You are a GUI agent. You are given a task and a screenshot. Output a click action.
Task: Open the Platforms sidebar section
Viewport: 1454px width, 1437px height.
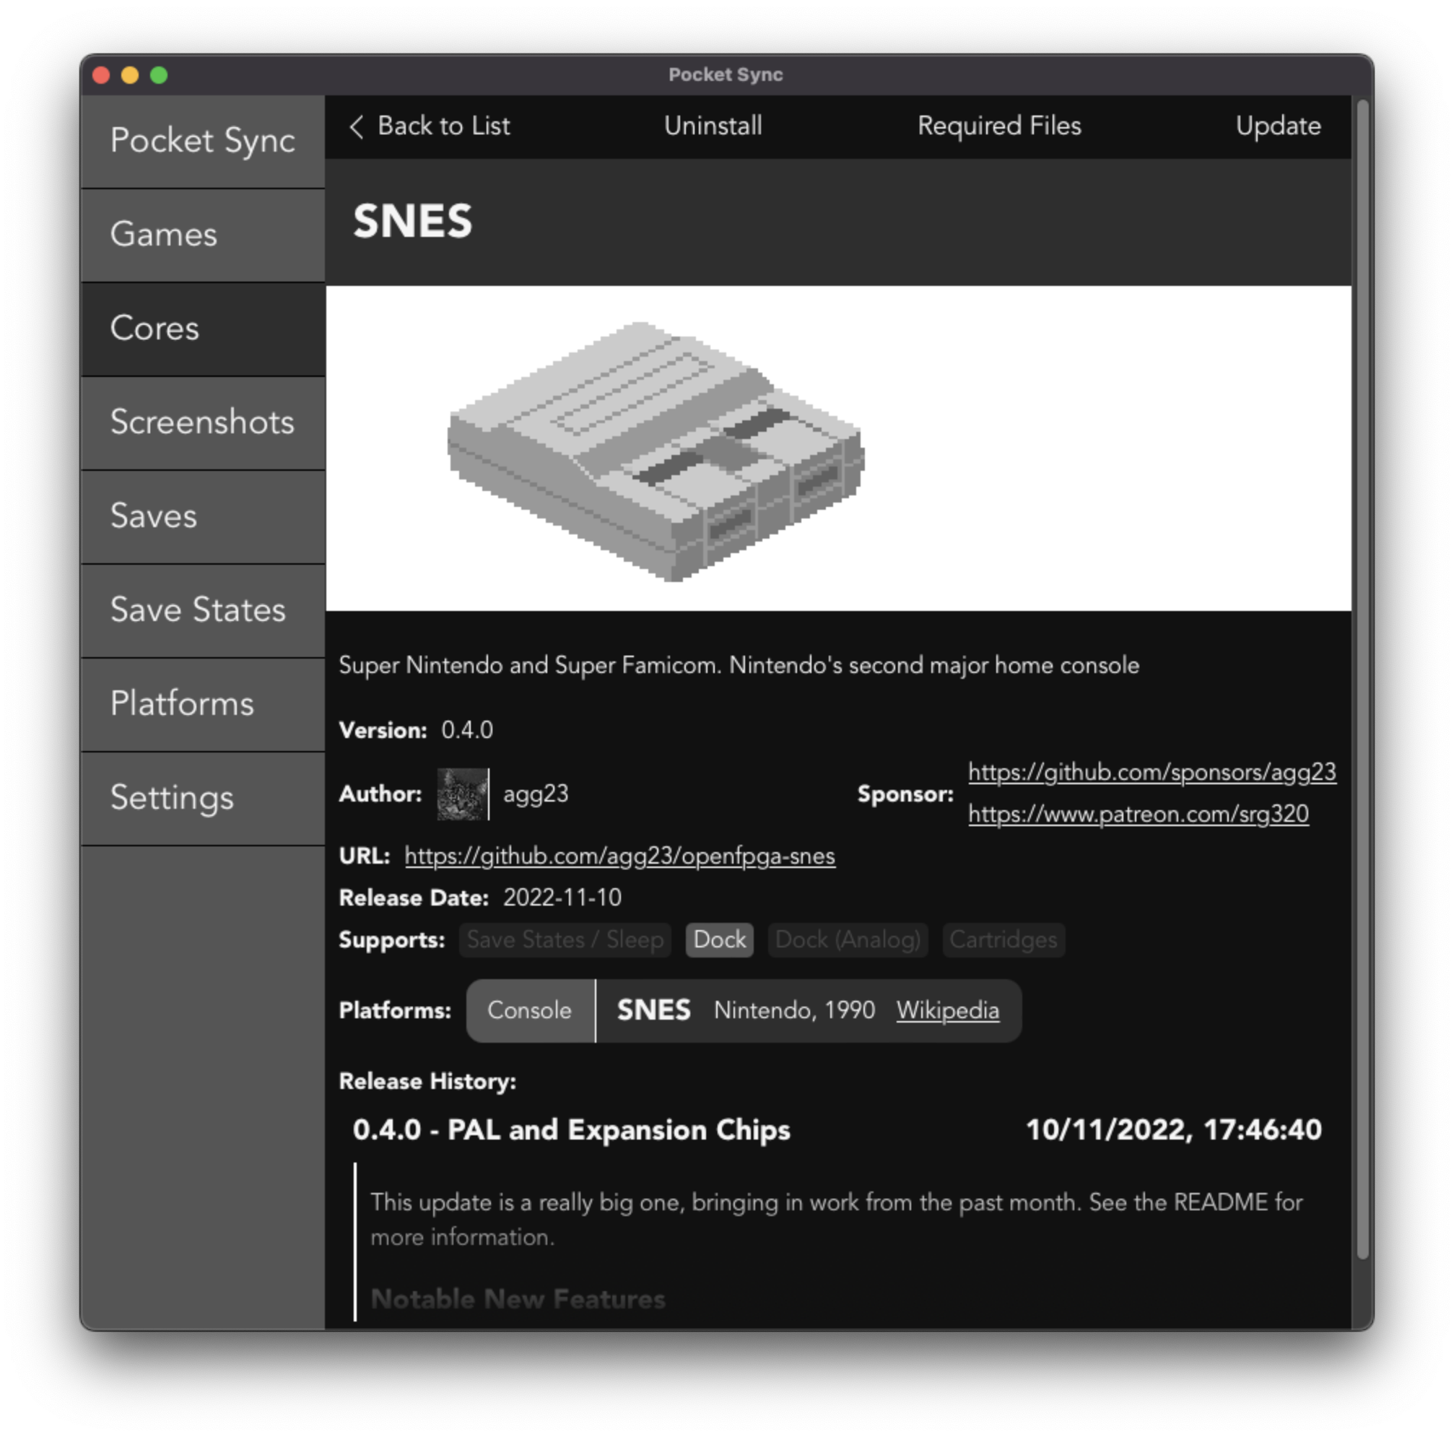click(x=203, y=704)
